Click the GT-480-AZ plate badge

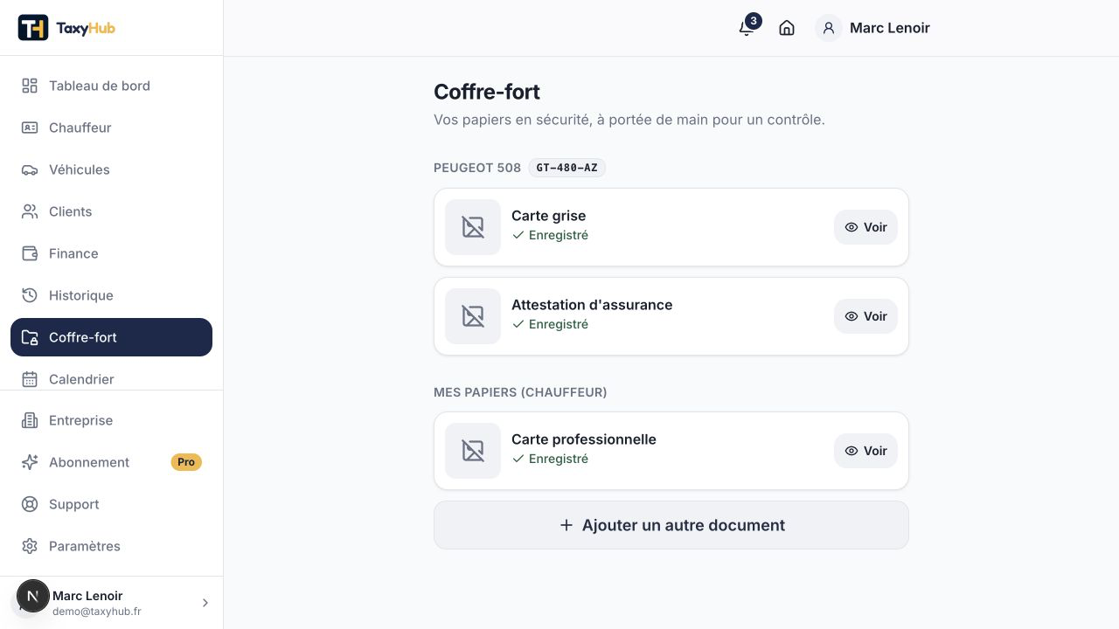(x=567, y=168)
